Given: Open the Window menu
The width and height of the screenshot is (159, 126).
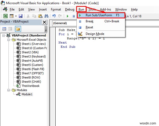Looking at the screenshot, I should tap(121, 9).
